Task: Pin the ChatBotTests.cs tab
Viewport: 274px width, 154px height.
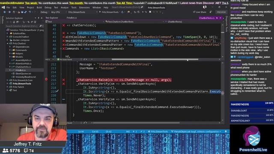Action: 217,18
